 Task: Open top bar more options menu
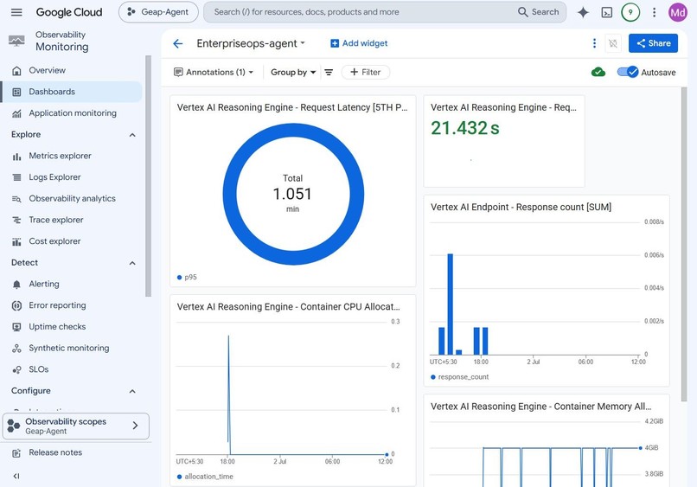click(x=654, y=12)
